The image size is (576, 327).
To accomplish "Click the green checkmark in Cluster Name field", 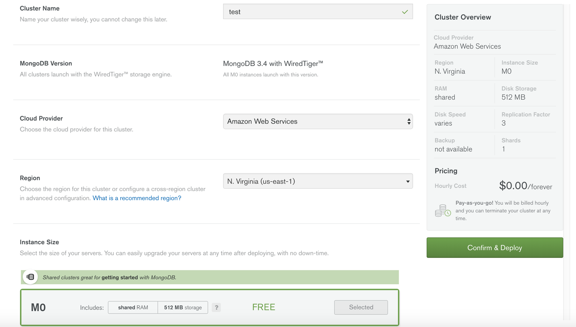I will pos(405,11).
